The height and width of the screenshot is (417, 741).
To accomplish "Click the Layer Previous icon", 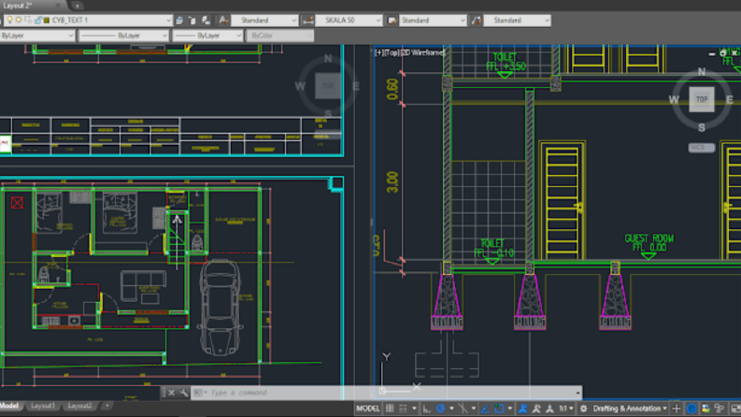I will point(207,21).
